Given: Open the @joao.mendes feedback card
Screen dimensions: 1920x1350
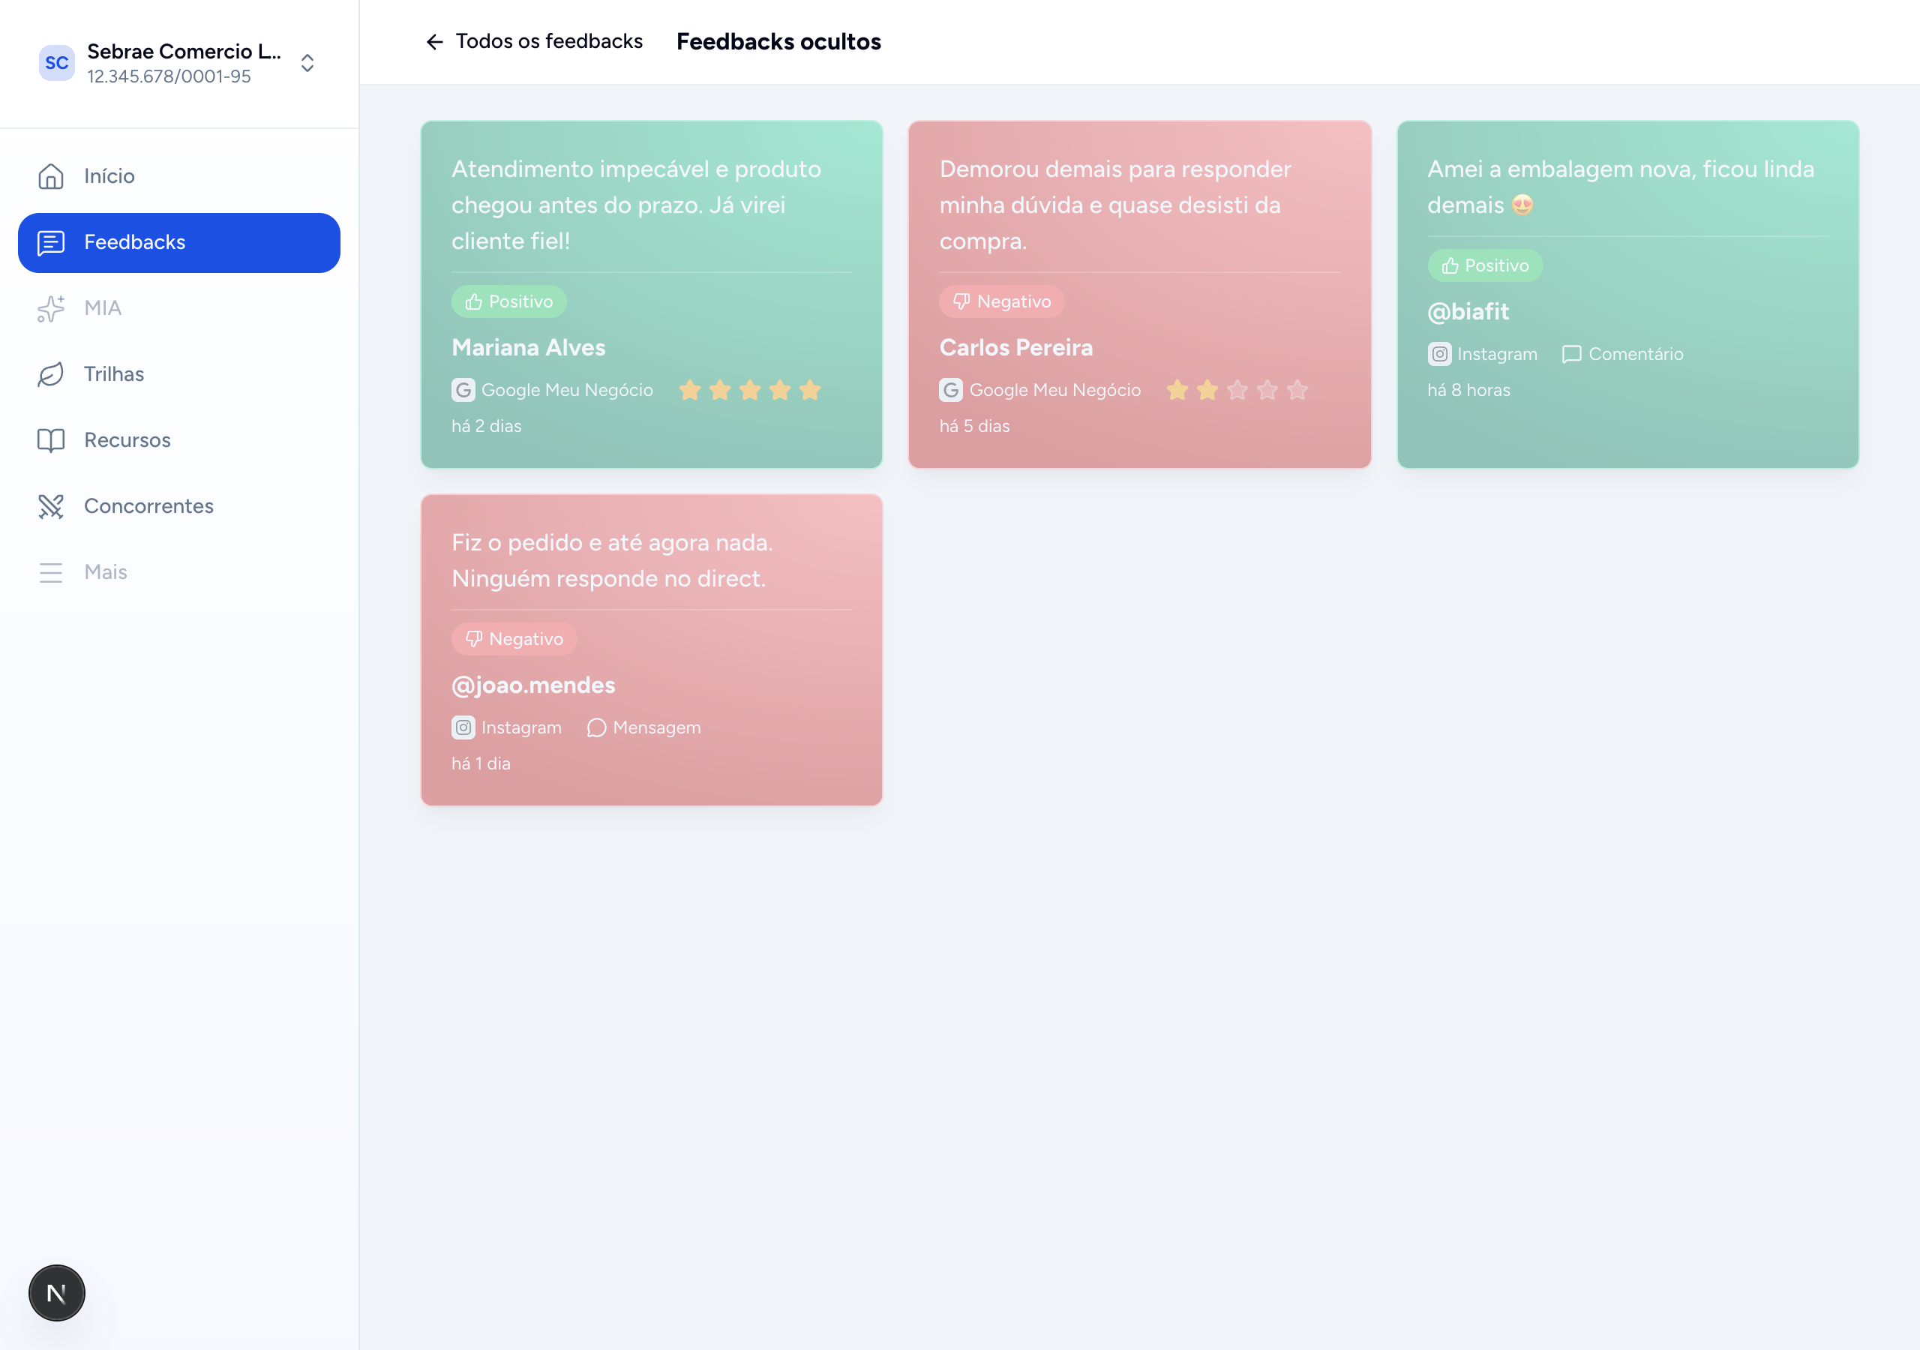Looking at the screenshot, I should tap(652, 650).
